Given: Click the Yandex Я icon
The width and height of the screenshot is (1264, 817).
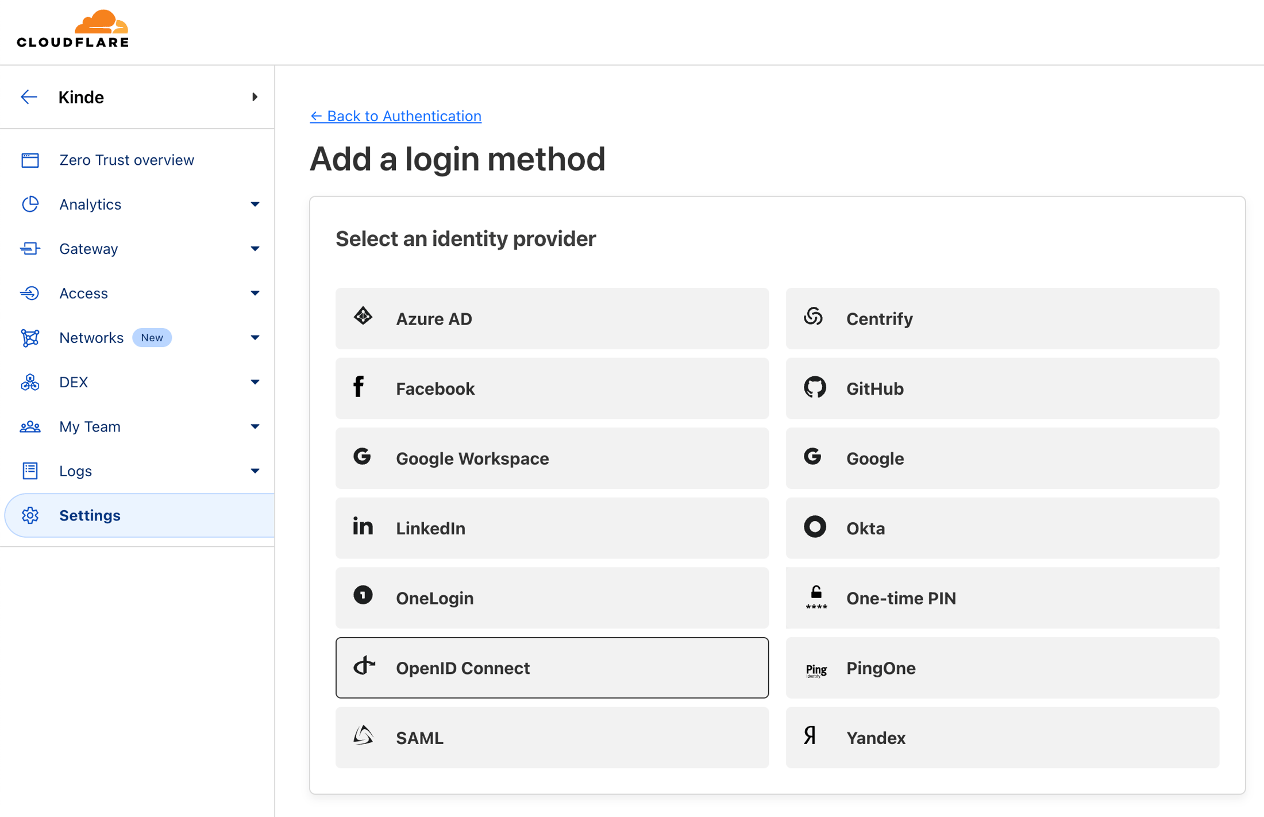Looking at the screenshot, I should [x=810, y=735].
